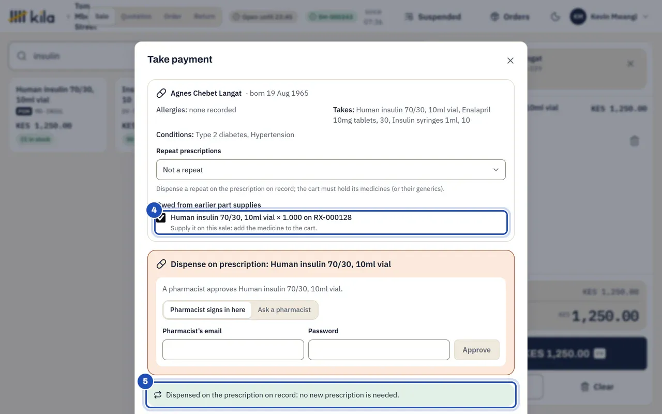
Task: Close the Take payment dialog
Action: 510,61
